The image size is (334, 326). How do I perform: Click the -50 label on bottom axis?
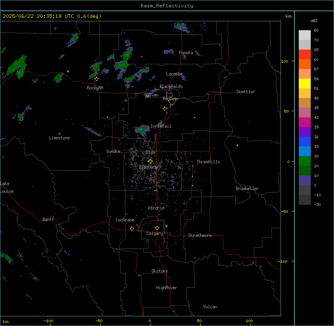click(99, 321)
